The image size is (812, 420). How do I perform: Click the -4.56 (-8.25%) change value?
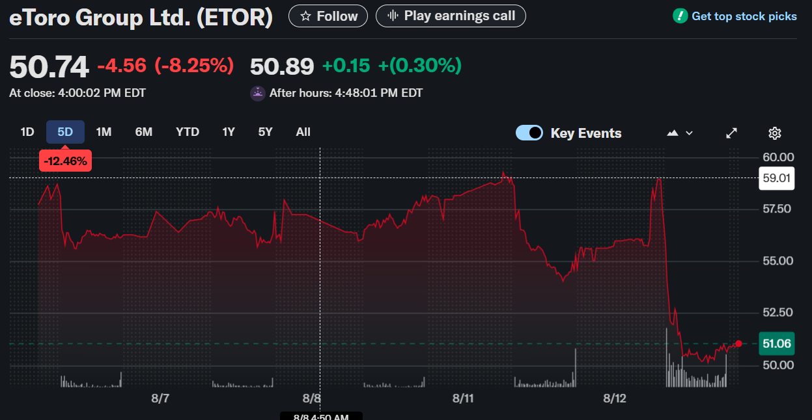[x=165, y=66]
